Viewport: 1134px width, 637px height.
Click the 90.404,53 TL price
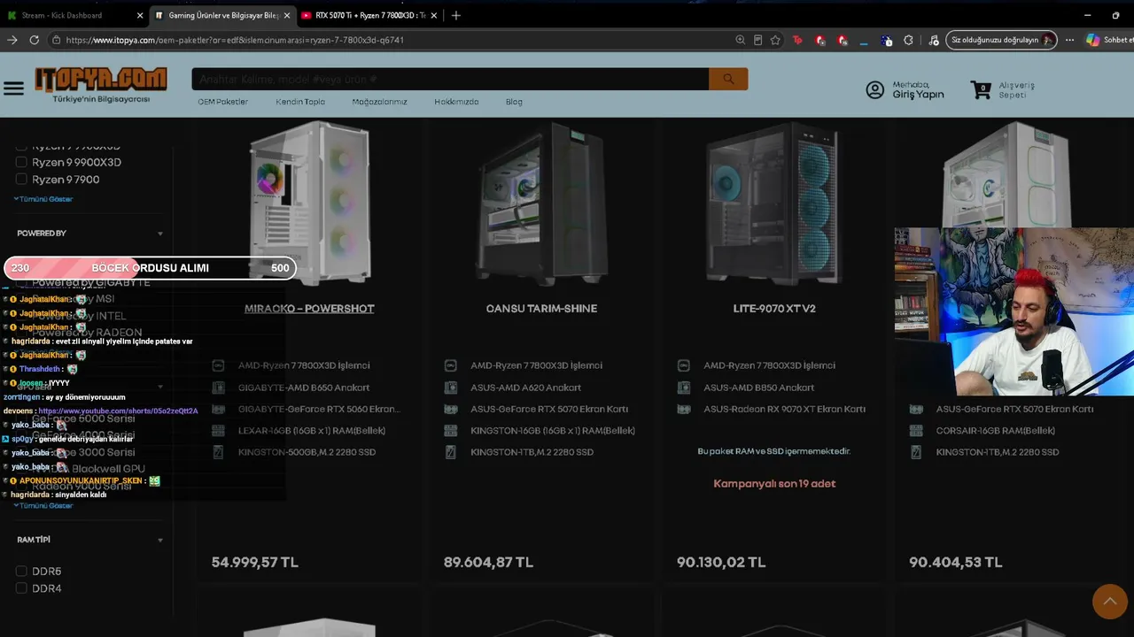click(955, 563)
